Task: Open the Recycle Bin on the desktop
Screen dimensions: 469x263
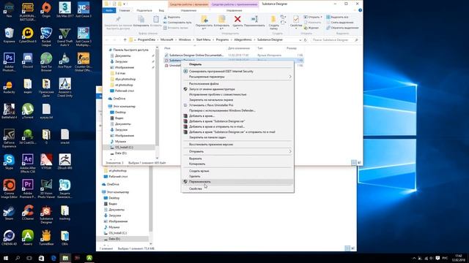Action: 9,35
